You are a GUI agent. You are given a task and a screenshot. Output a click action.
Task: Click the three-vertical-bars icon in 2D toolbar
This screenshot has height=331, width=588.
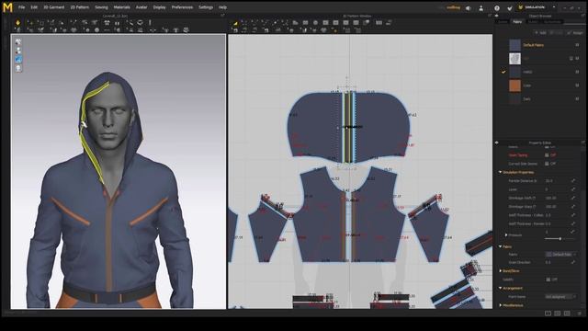(x=379, y=23)
